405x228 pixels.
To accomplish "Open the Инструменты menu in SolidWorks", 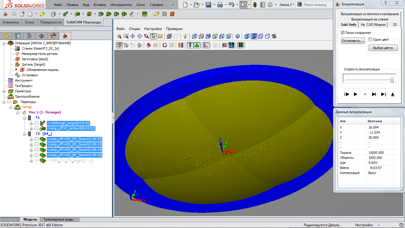I will (121, 5).
